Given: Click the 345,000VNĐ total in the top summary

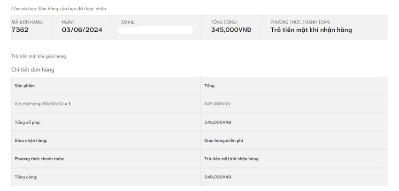Looking at the screenshot, I should pyautogui.click(x=231, y=30).
